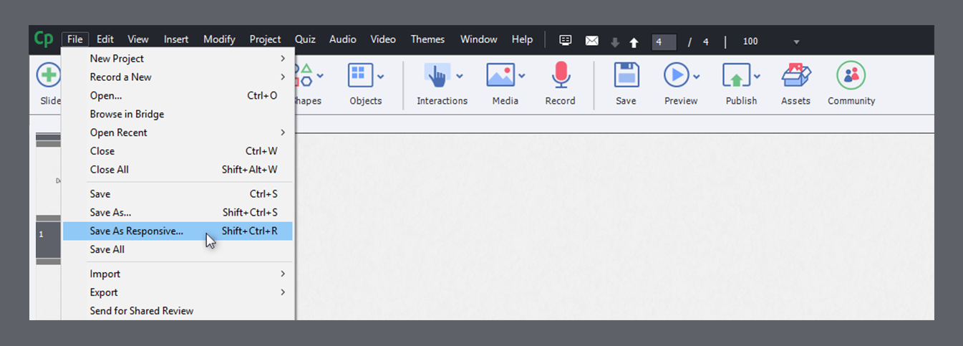Expand New Project submenu
Screen dimensions: 963x346
coord(178,59)
